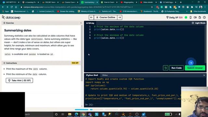Switch to How to Create browser tab
Image resolution: width=208 pixels, height=117 pixels.
109,2
